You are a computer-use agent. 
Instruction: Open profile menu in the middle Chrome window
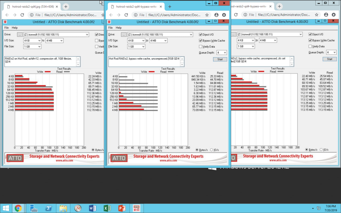[x=216, y=15]
